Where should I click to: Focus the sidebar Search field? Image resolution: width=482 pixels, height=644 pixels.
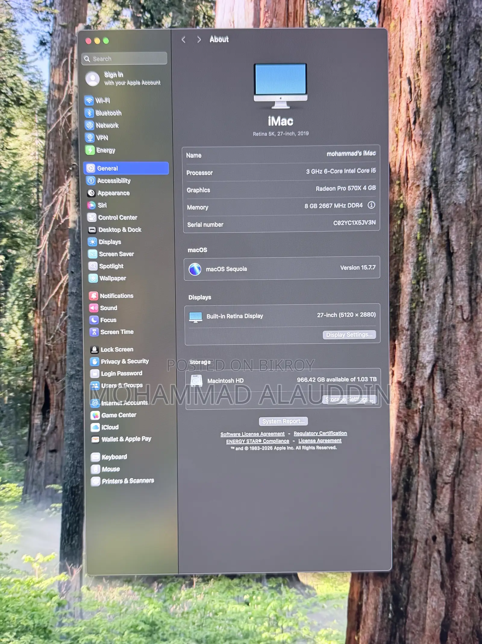(x=124, y=59)
